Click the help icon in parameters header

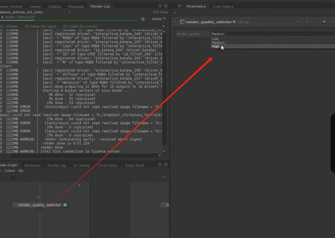tap(298, 22)
